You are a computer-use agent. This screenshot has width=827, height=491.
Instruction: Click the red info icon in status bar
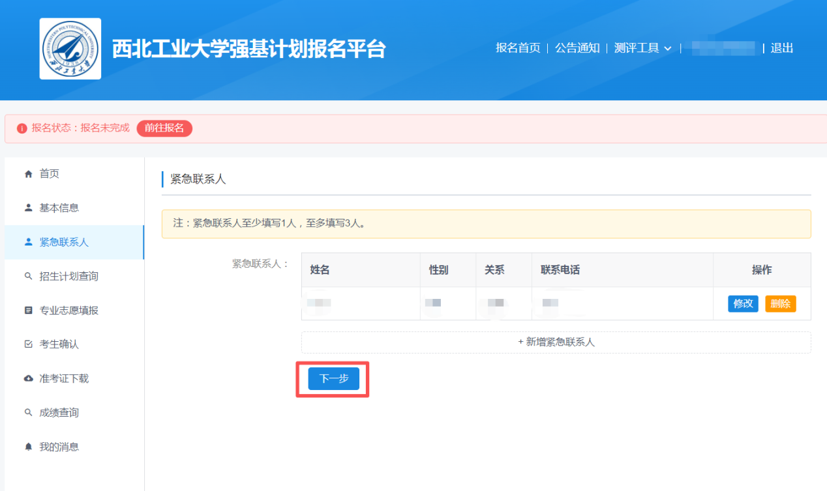coord(22,128)
